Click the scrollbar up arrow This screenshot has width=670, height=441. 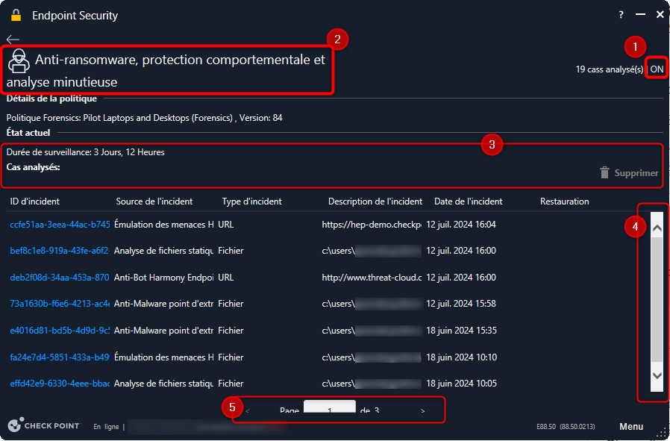click(x=657, y=228)
